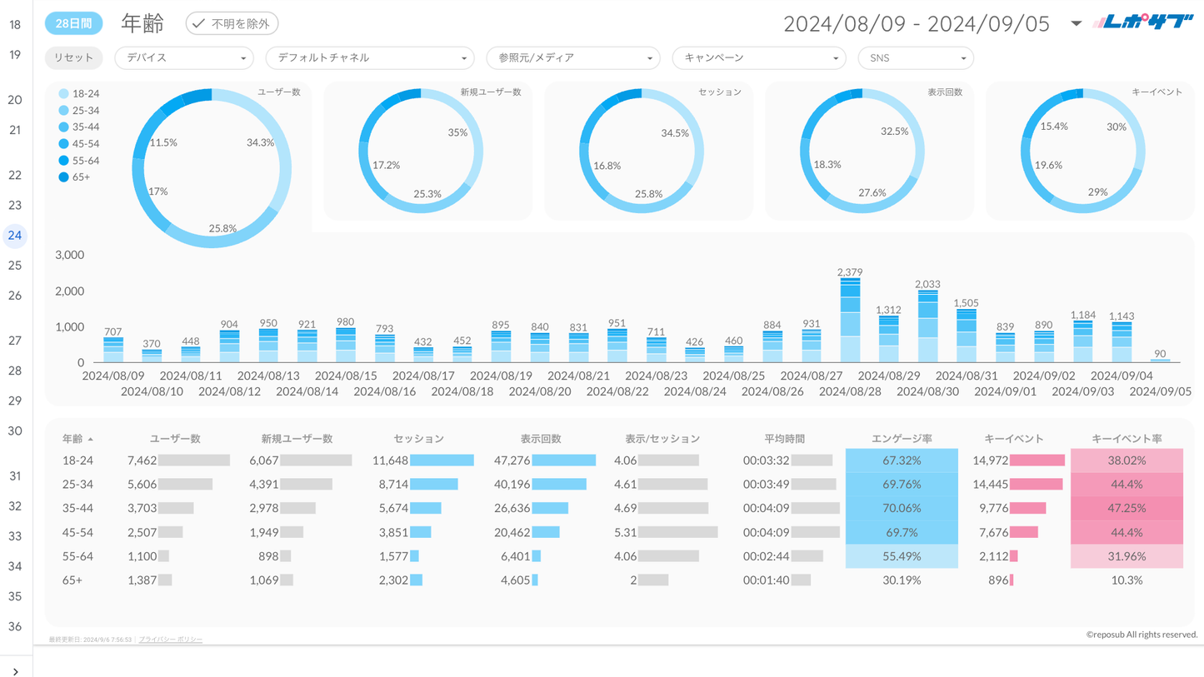Open the デバイス dropdown filter
This screenshot has width=1204, height=677.
point(183,58)
